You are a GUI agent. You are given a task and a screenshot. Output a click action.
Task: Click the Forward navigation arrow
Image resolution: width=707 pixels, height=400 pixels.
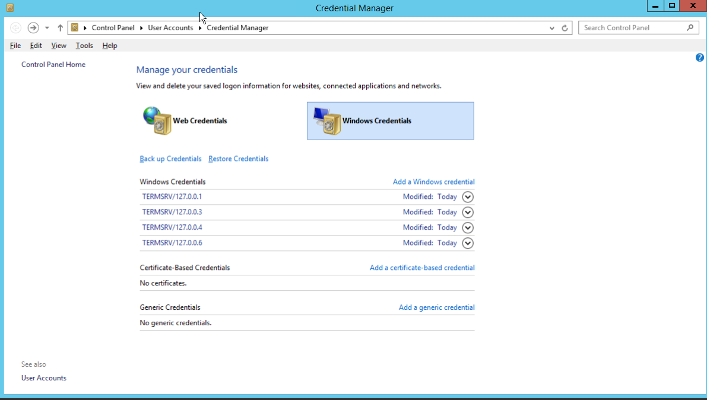point(33,28)
